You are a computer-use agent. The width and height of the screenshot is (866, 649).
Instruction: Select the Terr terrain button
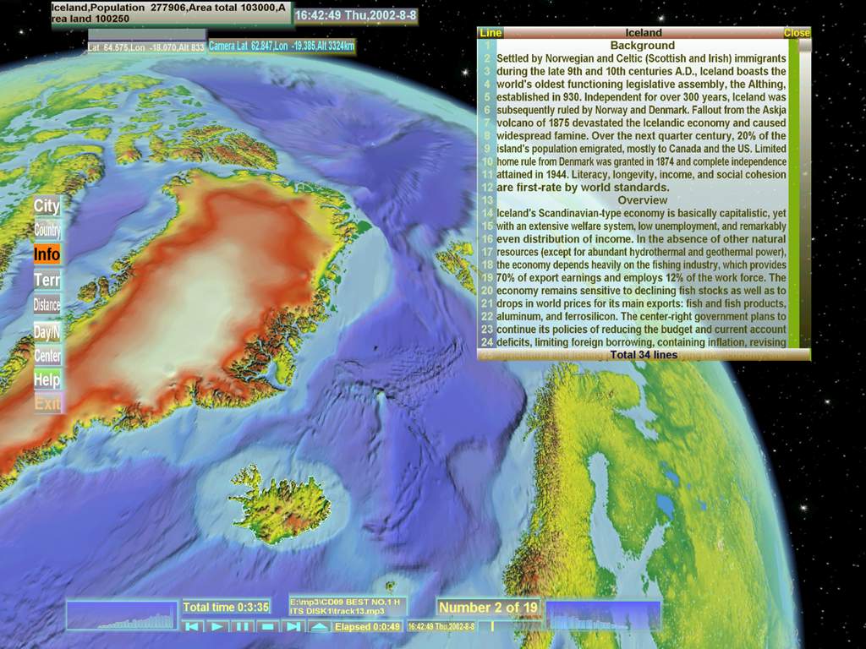click(47, 280)
